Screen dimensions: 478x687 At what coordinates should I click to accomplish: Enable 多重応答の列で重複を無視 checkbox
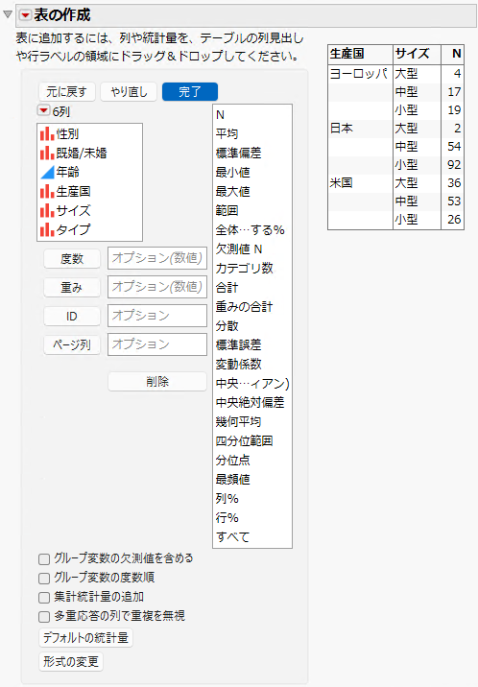point(44,617)
